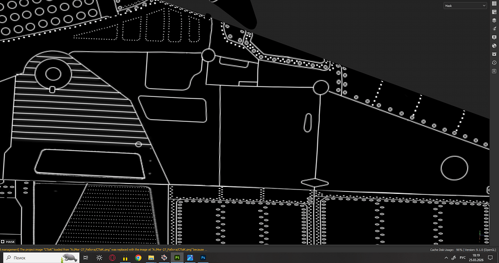This screenshot has width=499, height=263.
Task: Open File Explorer from taskbar
Action: [151, 258]
